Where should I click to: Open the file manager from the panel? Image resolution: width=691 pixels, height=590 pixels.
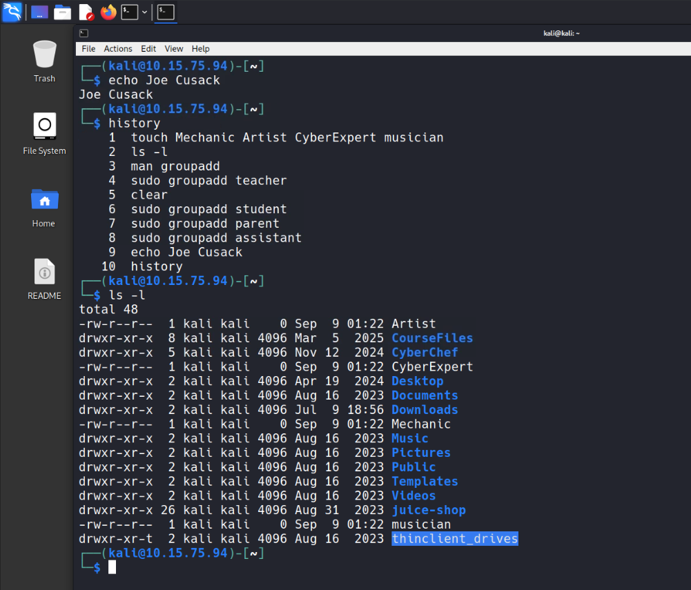point(63,12)
